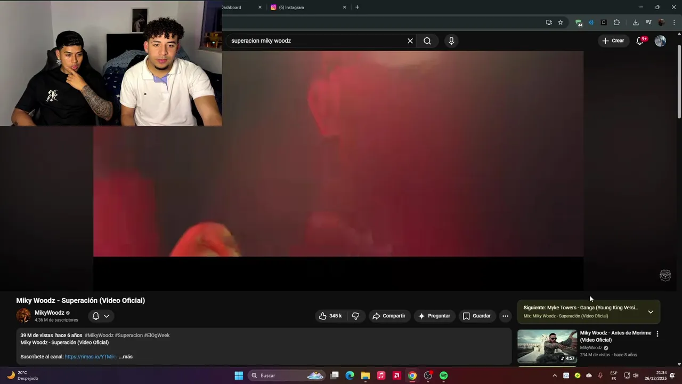The image size is (682, 384).
Task: Open the weather widget showing 20°C
Action: [x=22, y=375]
